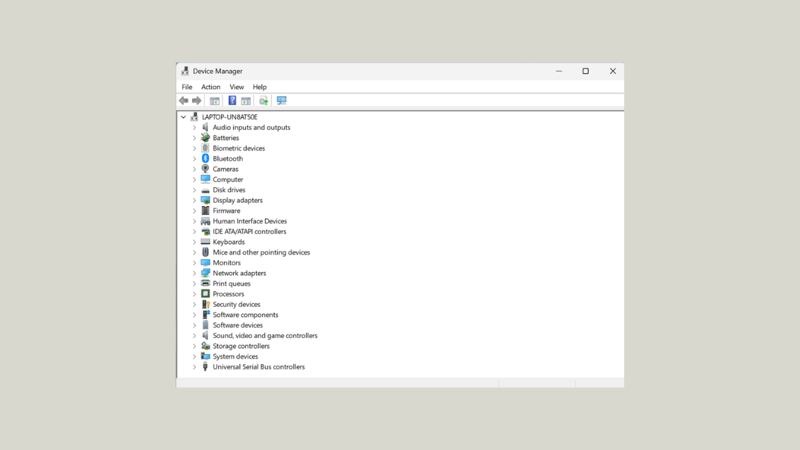
Task: Click the Batteries category icon
Action: [x=205, y=137]
